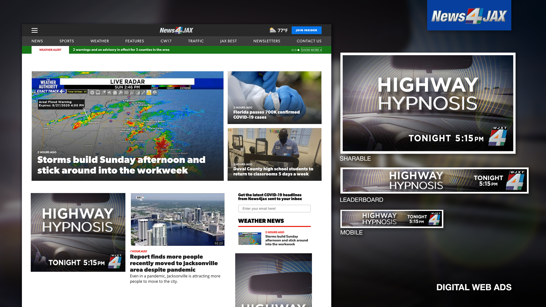Open the TRAFFIC menu item

[x=196, y=41]
